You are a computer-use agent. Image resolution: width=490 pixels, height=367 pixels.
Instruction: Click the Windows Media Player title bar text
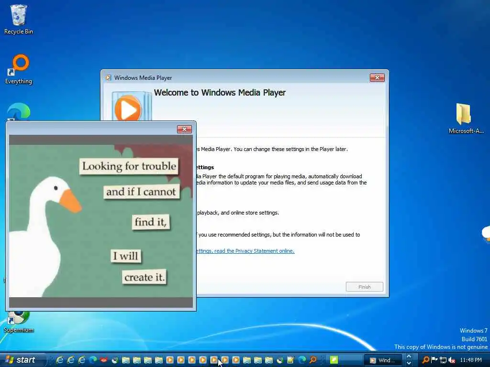coord(143,78)
